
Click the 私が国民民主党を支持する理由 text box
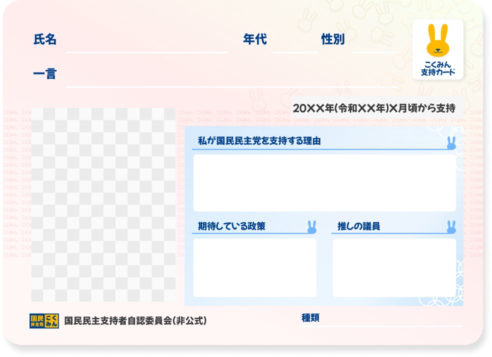click(324, 183)
